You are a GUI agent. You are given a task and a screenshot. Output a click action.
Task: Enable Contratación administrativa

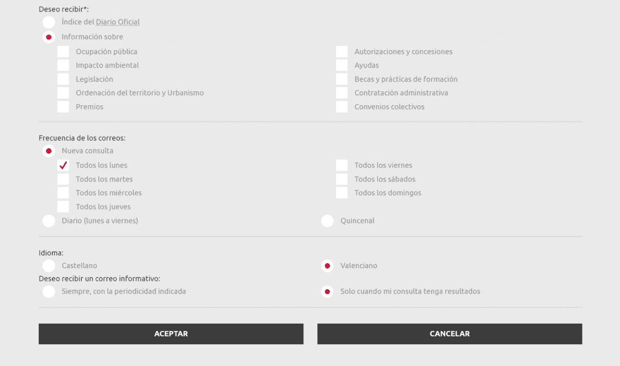coord(341,93)
